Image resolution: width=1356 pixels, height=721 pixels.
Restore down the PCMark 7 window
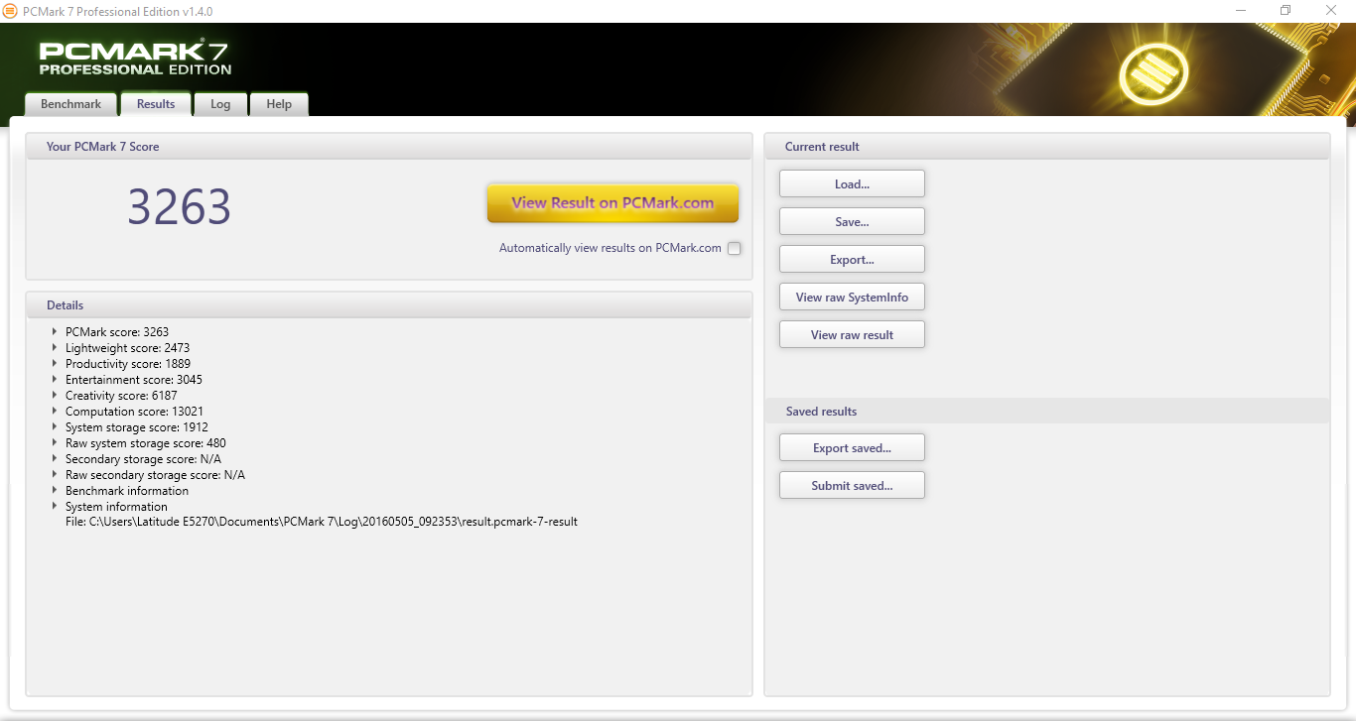click(1286, 11)
